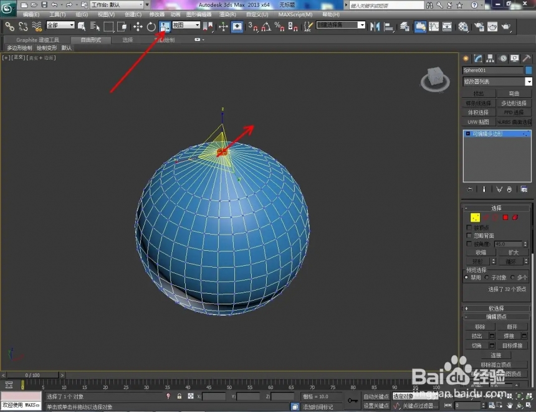
Task: Click the Select and Manipulate icon
Action: 223,27
